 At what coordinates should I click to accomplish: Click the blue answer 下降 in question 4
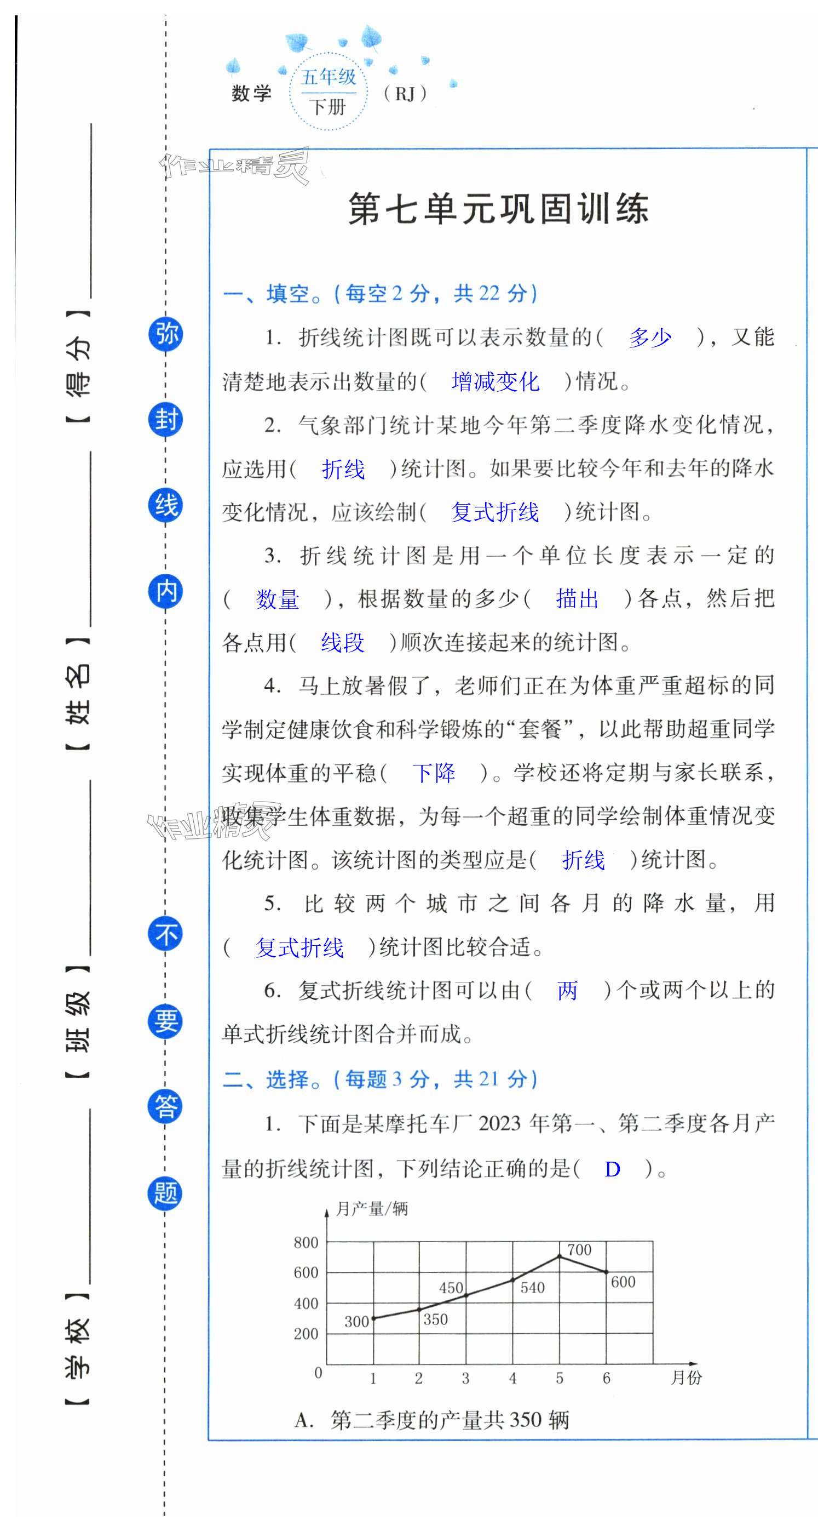coord(434,773)
